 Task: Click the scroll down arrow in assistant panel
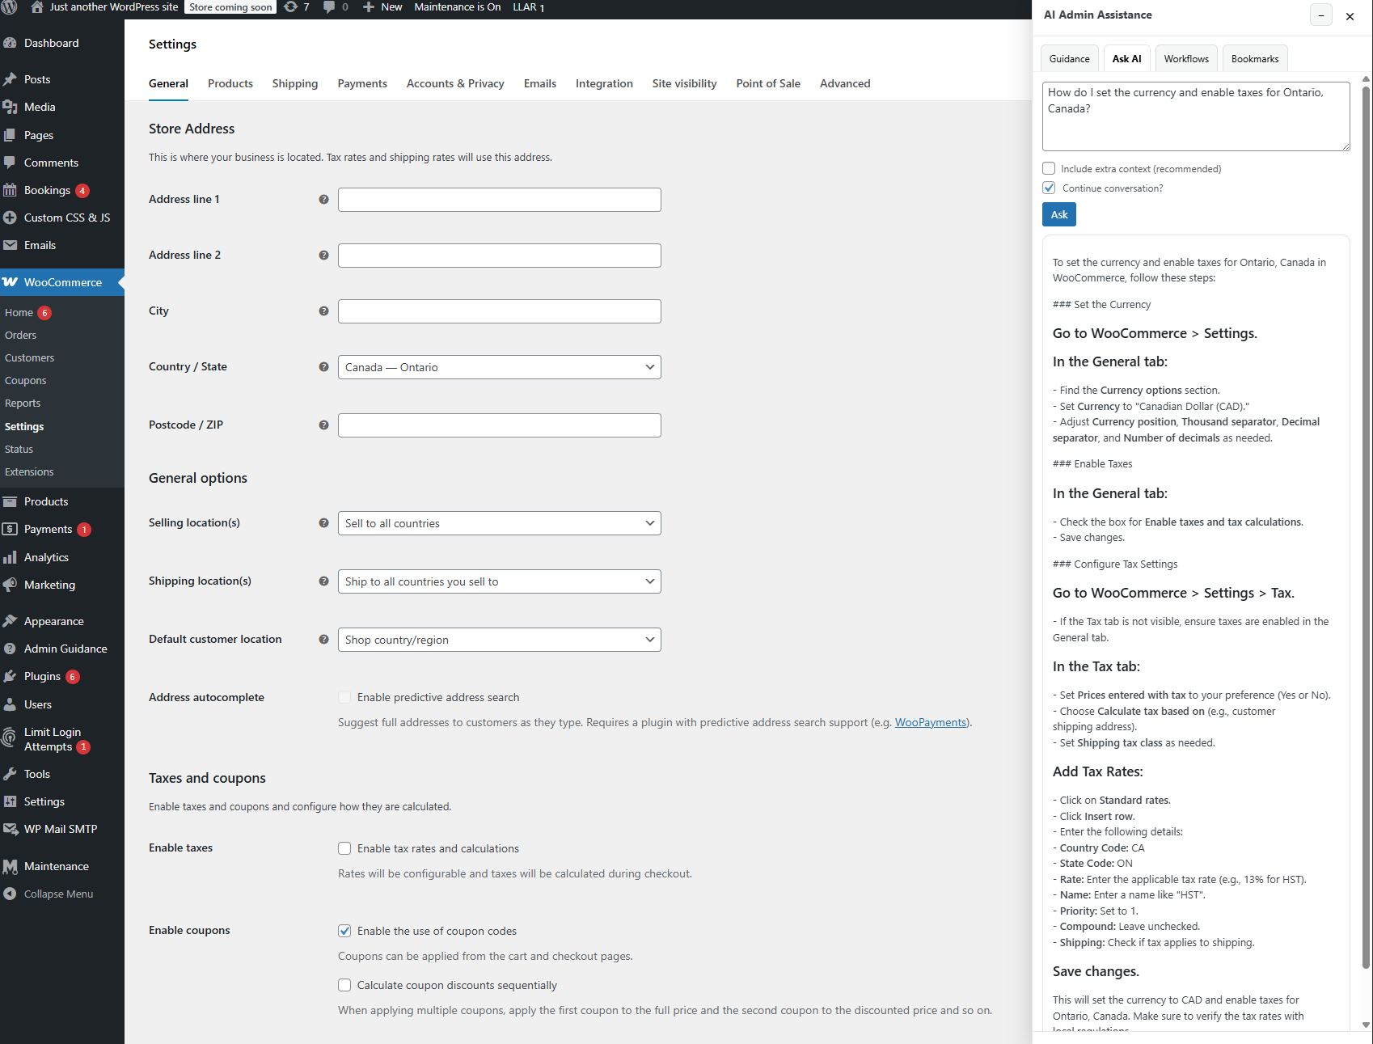tap(1367, 1025)
